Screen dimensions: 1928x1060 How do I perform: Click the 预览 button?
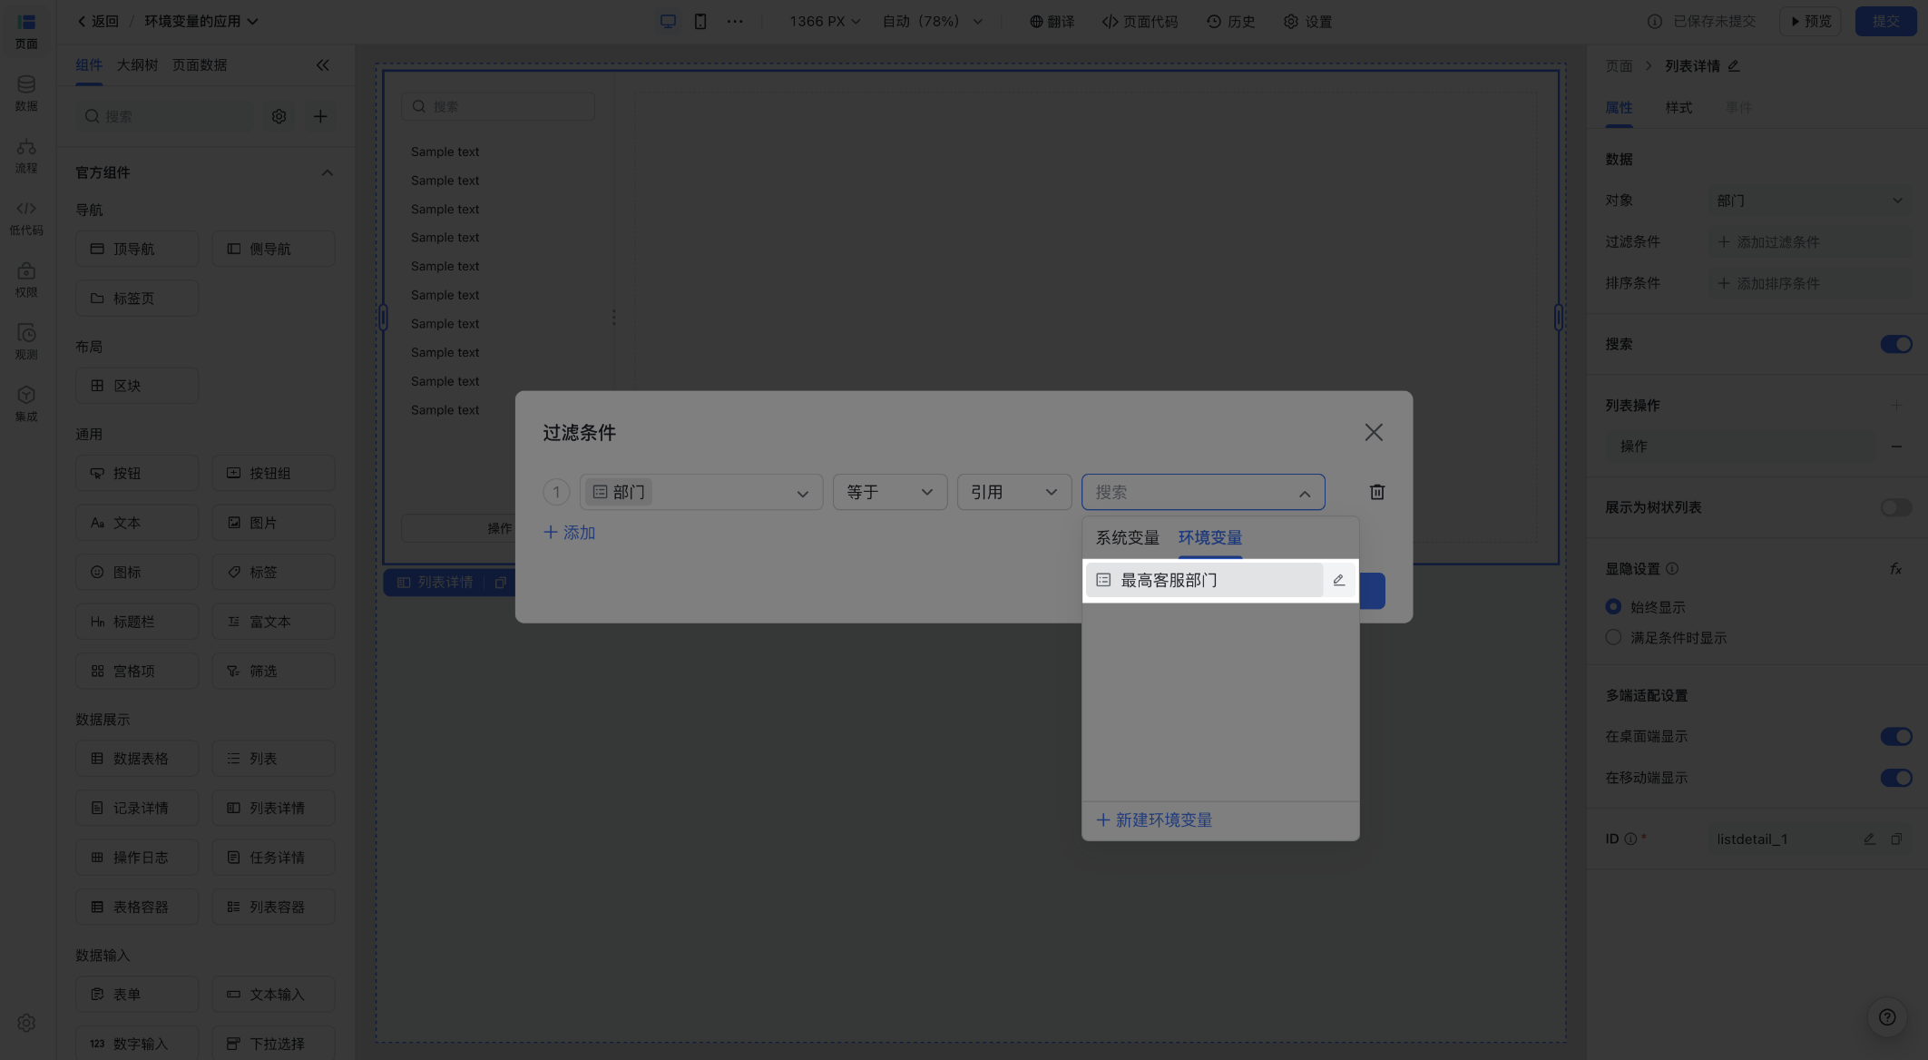point(1810,21)
